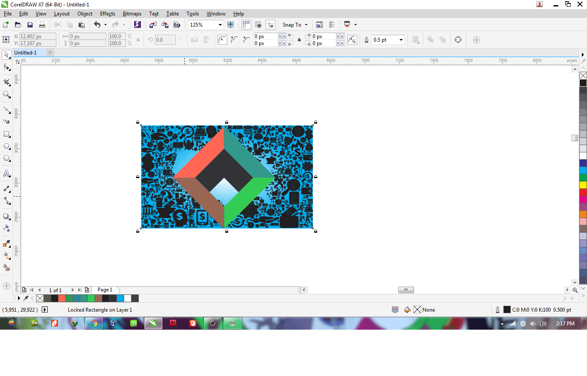Screen dimensions: 587x376
Task: Open the Tools menu
Action: (x=193, y=14)
